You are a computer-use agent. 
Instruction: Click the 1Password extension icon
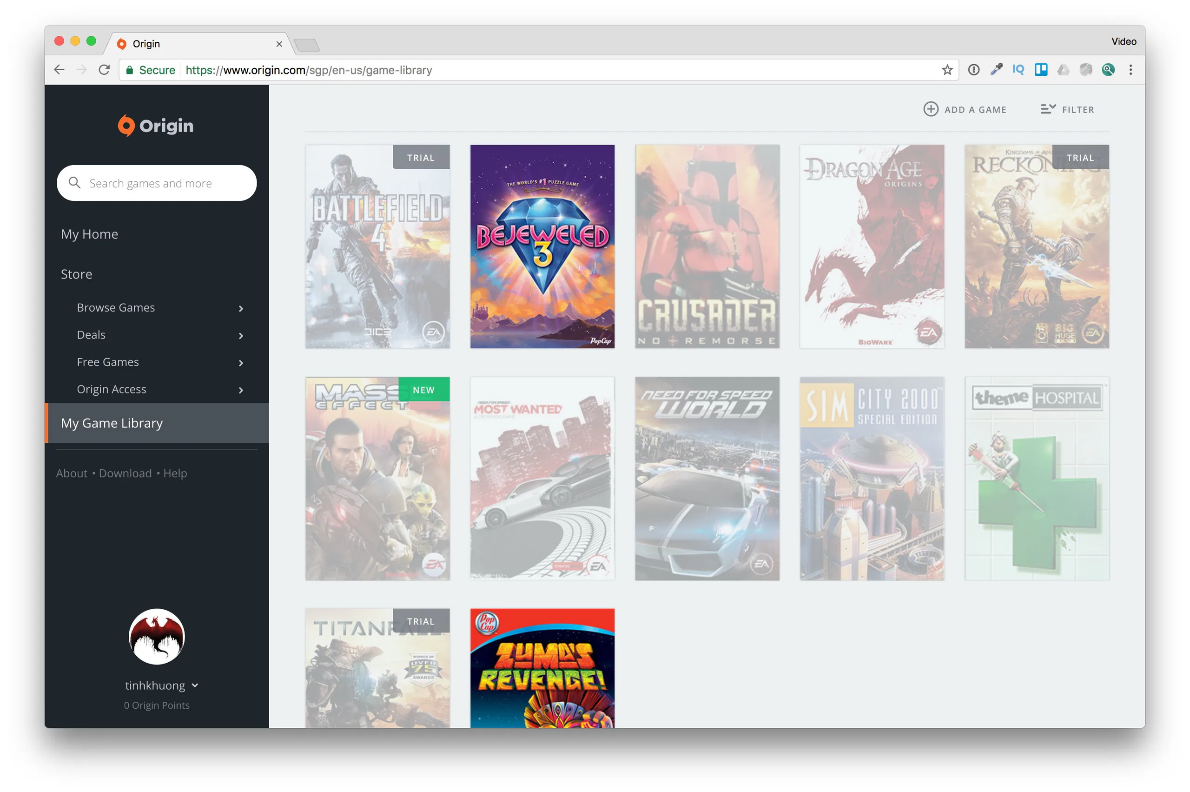(973, 70)
